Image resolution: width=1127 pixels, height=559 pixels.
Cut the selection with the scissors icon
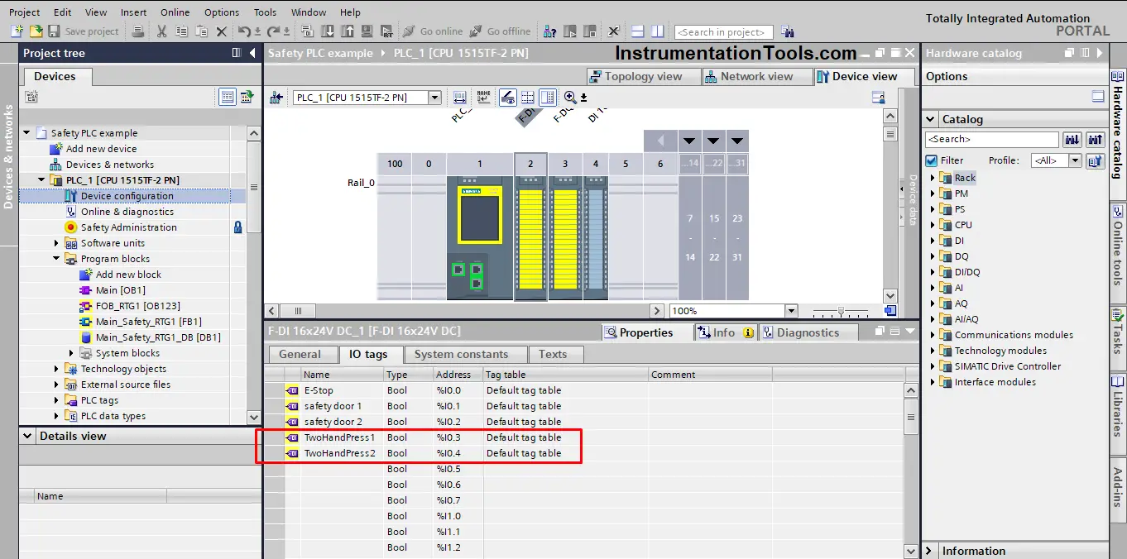click(x=162, y=31)
